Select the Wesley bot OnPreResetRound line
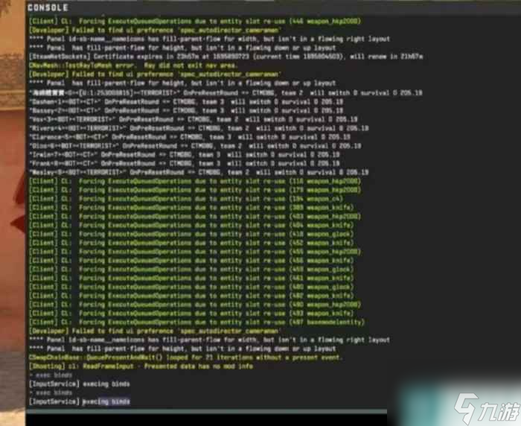 199,172
